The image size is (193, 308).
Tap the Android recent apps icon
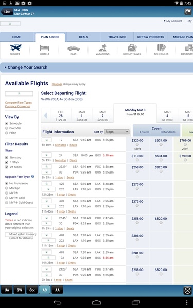[x=136, y=302]
